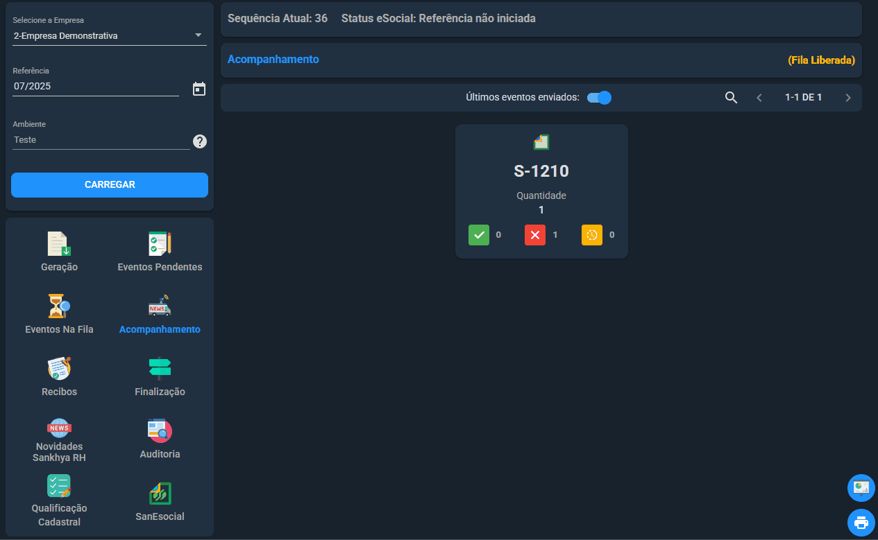The image size is (878, 540).
Task: Toggle the Últimos eventos enviados switch
Action: (x=599, y=98)
